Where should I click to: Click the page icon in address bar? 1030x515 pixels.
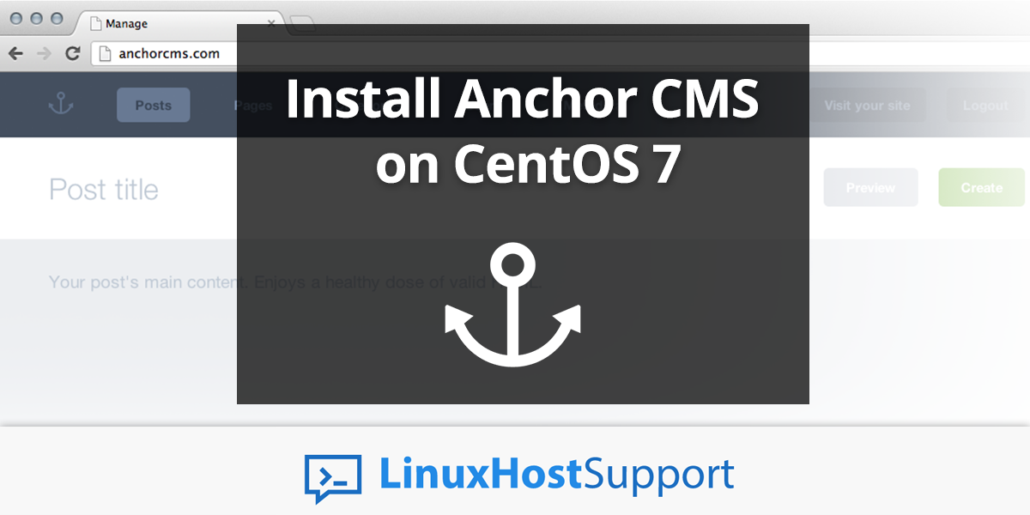click(105, 53)
